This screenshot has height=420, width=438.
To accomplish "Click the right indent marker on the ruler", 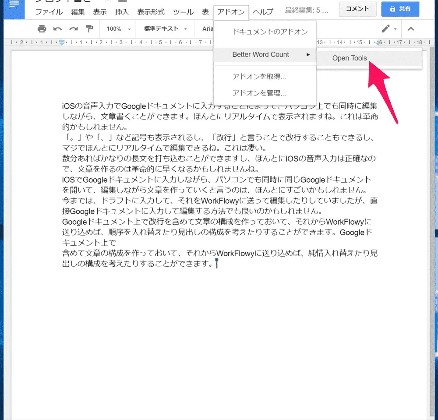I will coord(378,43).
